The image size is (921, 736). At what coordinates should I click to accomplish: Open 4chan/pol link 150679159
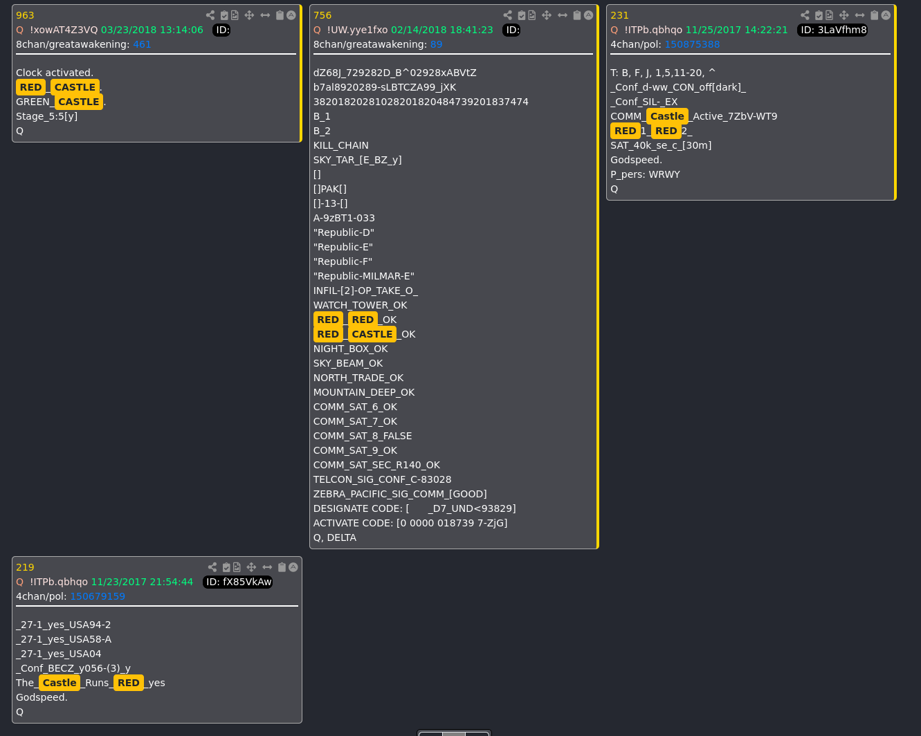pyautogui.click(x=98, y=596)
